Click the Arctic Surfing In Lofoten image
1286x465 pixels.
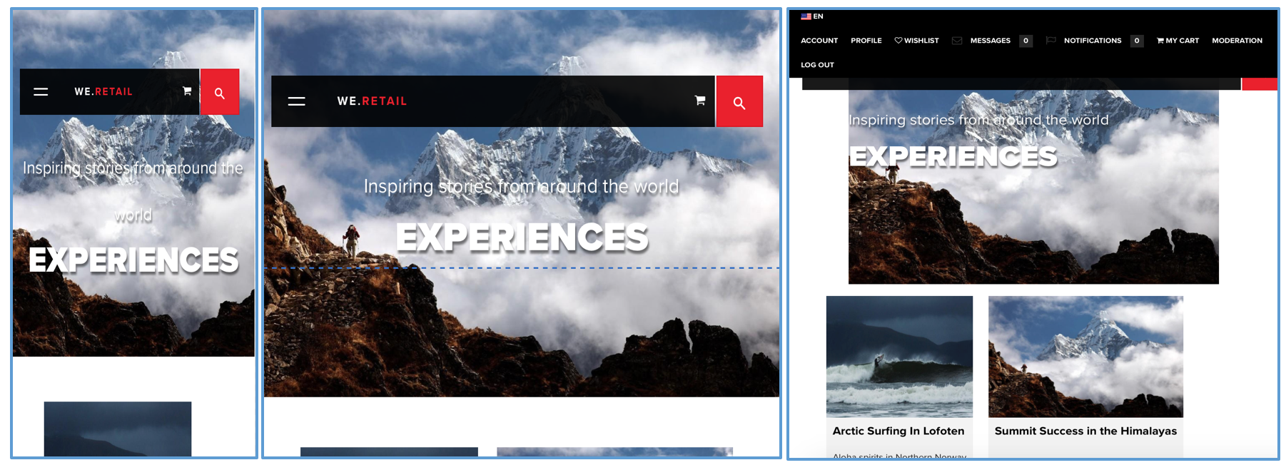[899, 357]
